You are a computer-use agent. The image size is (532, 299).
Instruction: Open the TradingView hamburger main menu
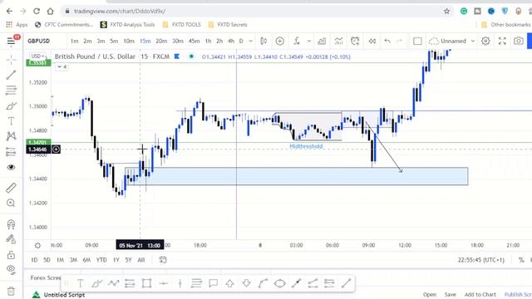(x=11, y=41)
